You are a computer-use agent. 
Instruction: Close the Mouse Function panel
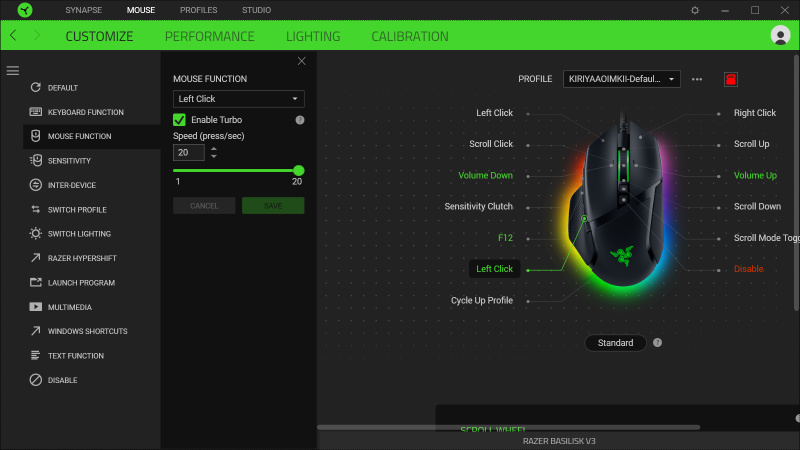coord(301,61)
